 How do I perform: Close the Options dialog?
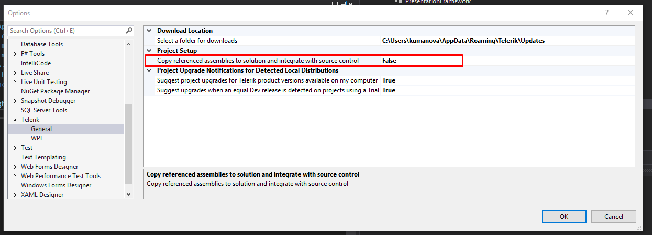click(631, 13)
